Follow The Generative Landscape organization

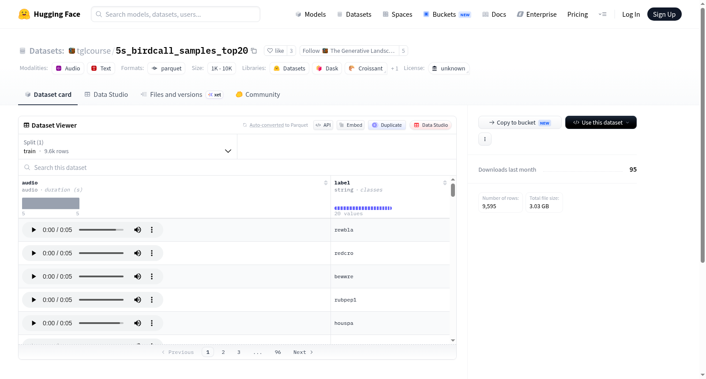[349, 51]
